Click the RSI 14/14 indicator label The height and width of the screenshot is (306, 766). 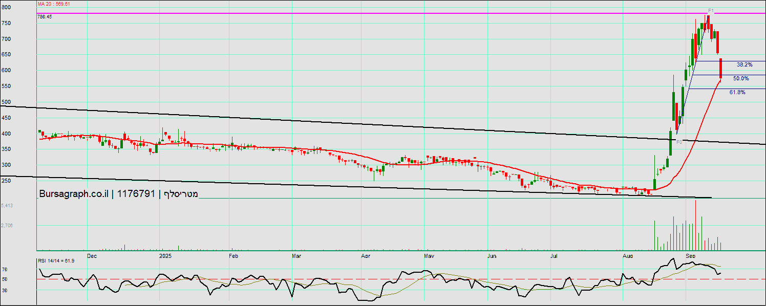(56, 261)
